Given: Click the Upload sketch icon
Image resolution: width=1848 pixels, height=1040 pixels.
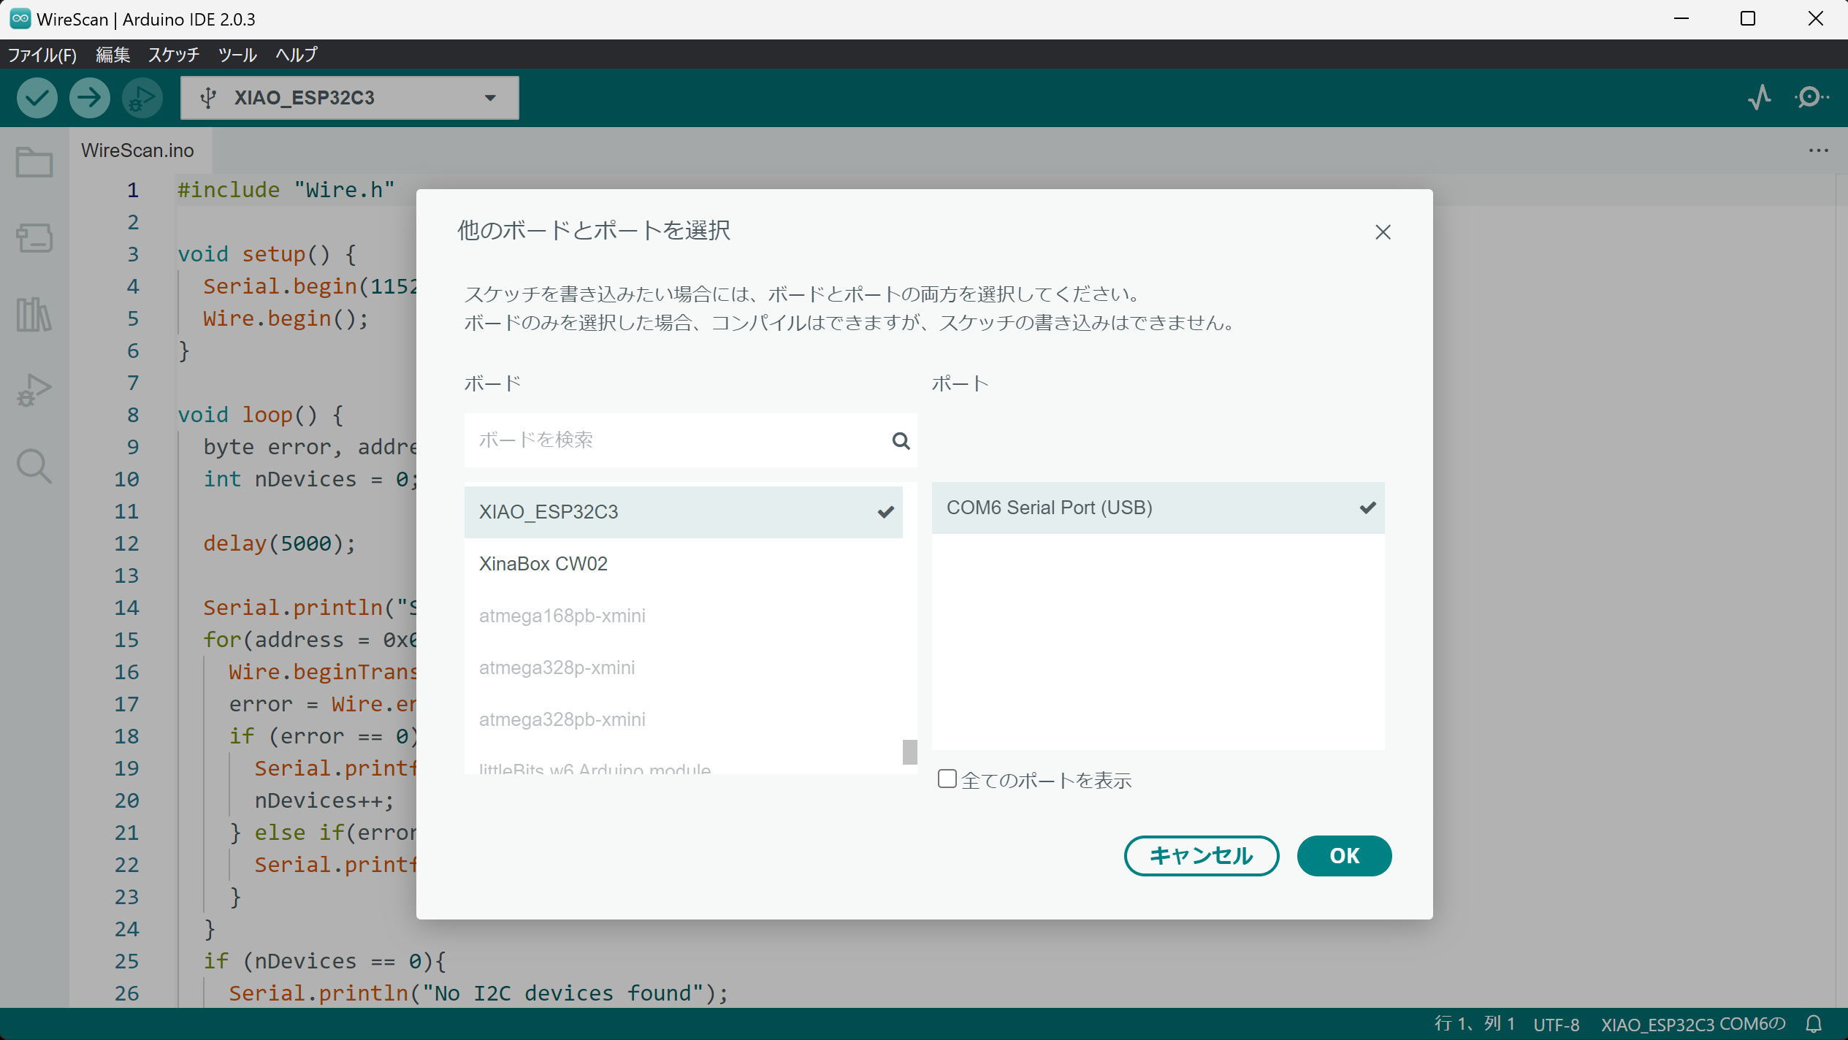Looking at the screenshot, I should click(88, 97).
